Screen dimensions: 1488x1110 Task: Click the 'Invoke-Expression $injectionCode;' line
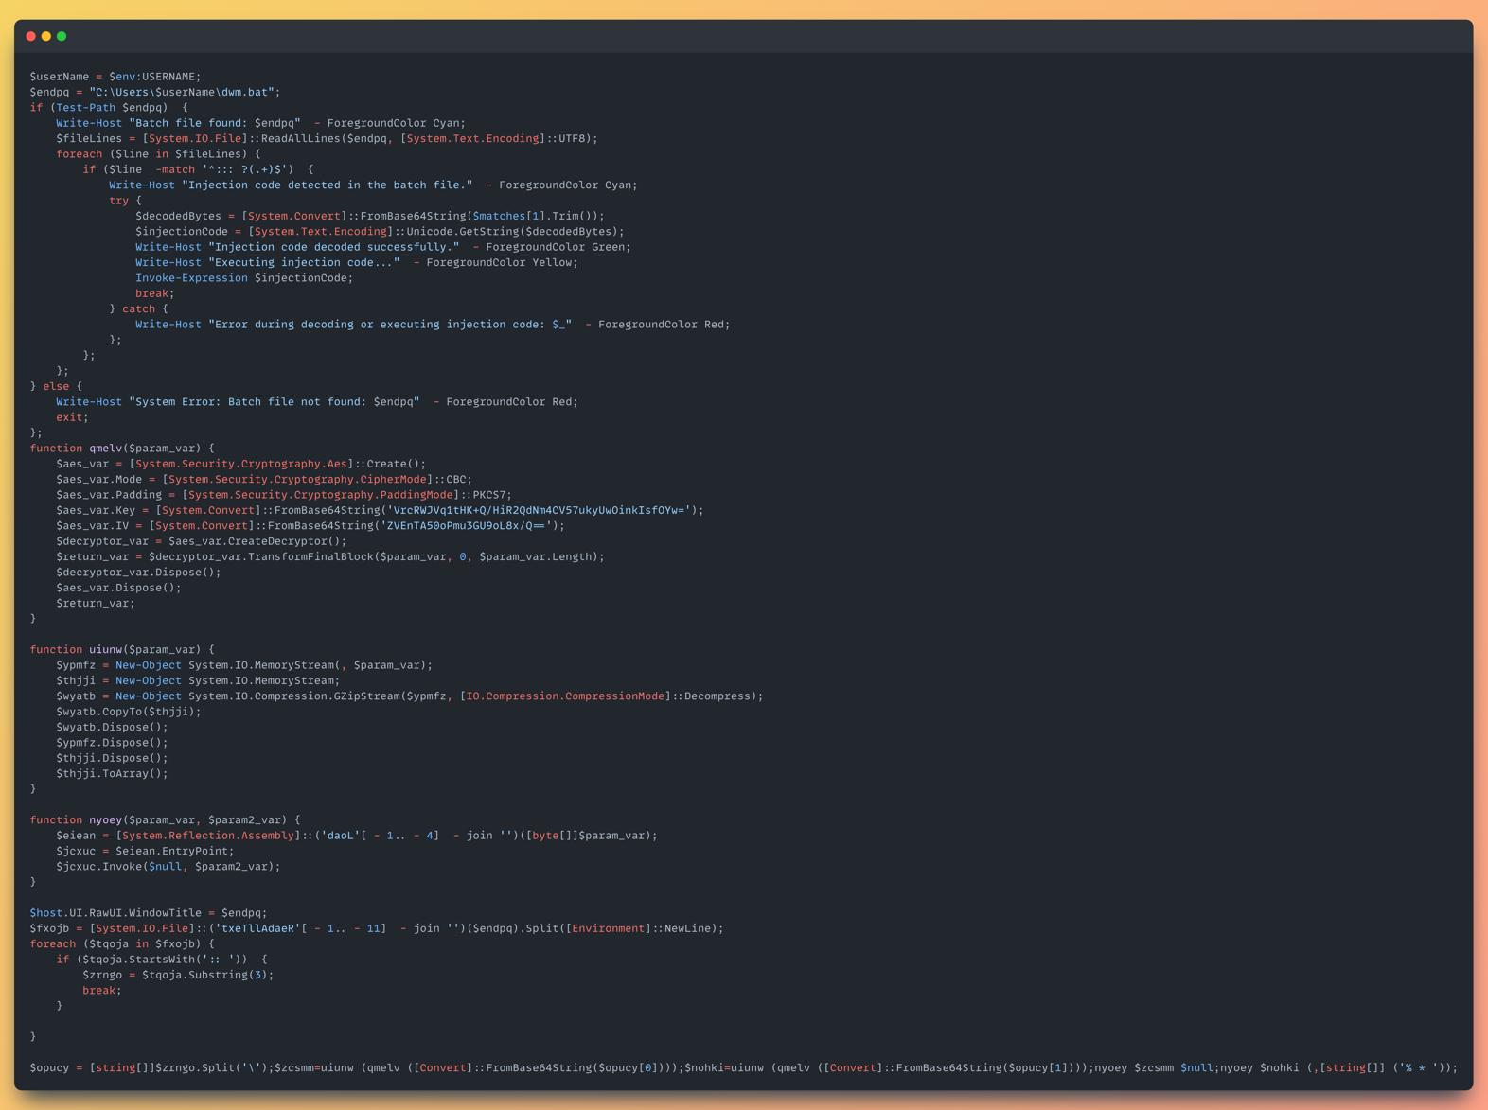(x=244, y=278)
